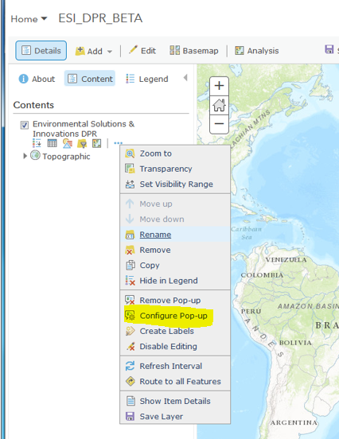Select Move down in the layer menu
Screen dimensions: 339x439
coord(175,219)
